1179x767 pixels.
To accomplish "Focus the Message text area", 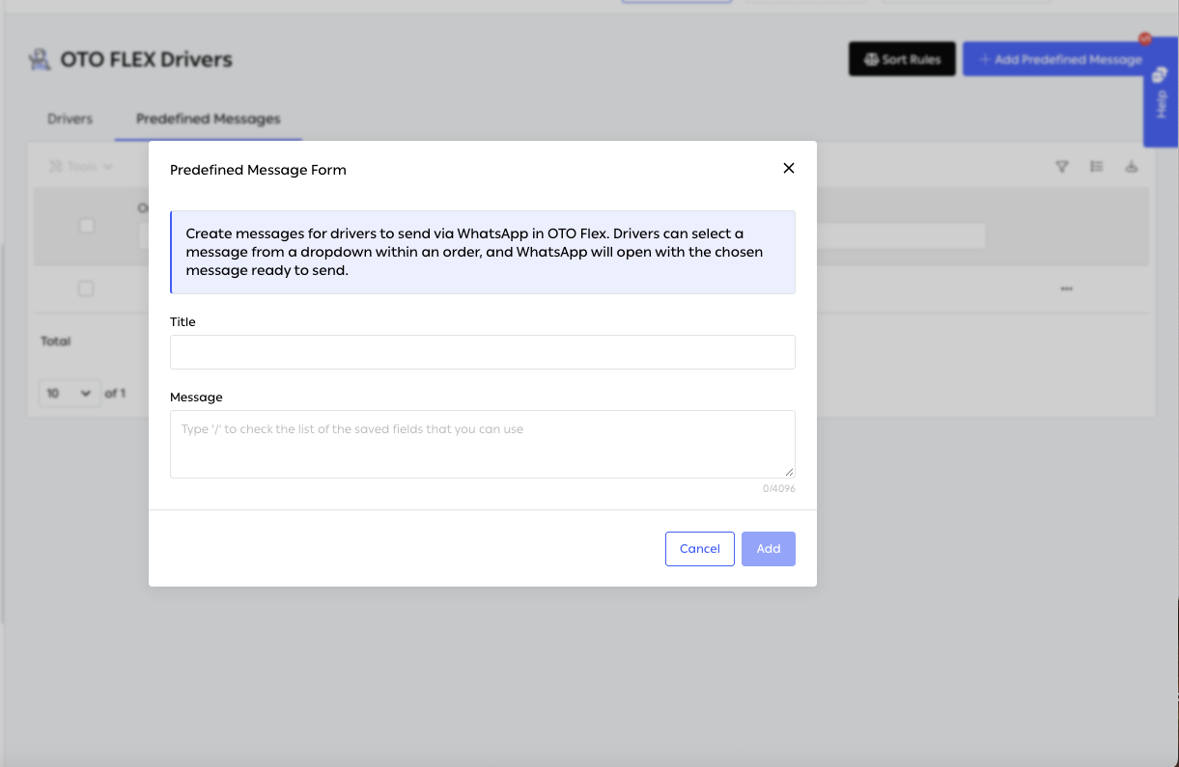I will click(483, 444).
